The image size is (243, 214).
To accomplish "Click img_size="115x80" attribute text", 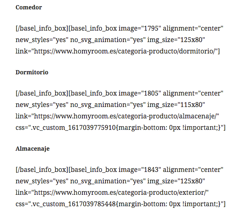I will coord(176,105).
